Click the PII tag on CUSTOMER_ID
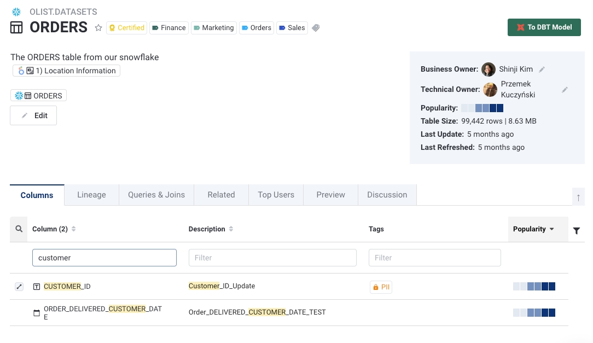Image resolution: width=593 pixels, height=343 pixels. [381, 287]
